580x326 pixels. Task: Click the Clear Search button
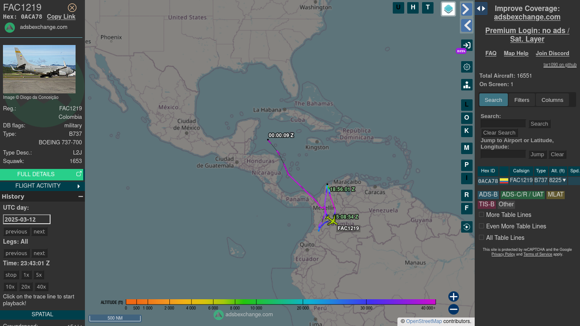tap(499, 133)
